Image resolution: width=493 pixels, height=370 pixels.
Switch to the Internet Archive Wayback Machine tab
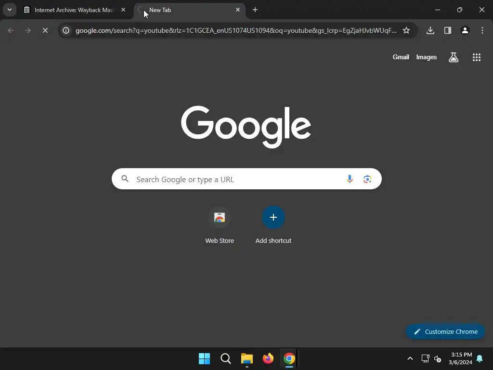75,10
